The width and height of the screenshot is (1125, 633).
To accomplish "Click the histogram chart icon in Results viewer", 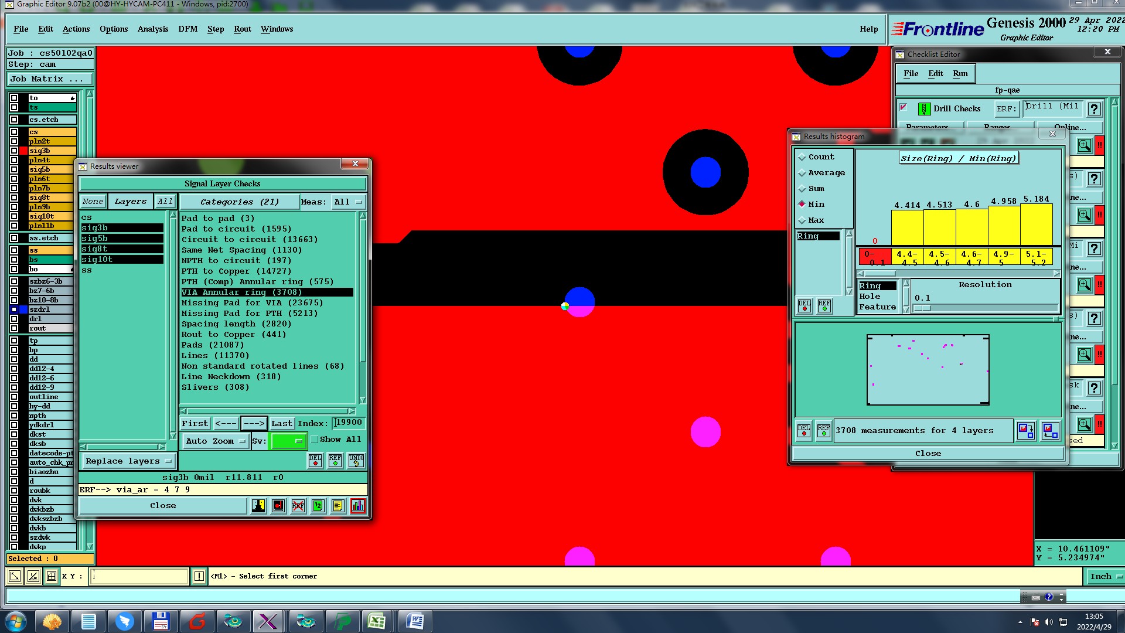I will pyautogui.click(x=357, y=506).
